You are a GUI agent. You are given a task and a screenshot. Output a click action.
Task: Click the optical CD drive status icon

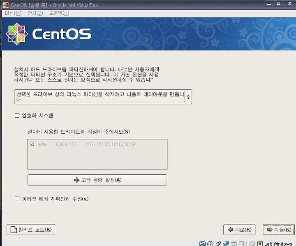210,244
